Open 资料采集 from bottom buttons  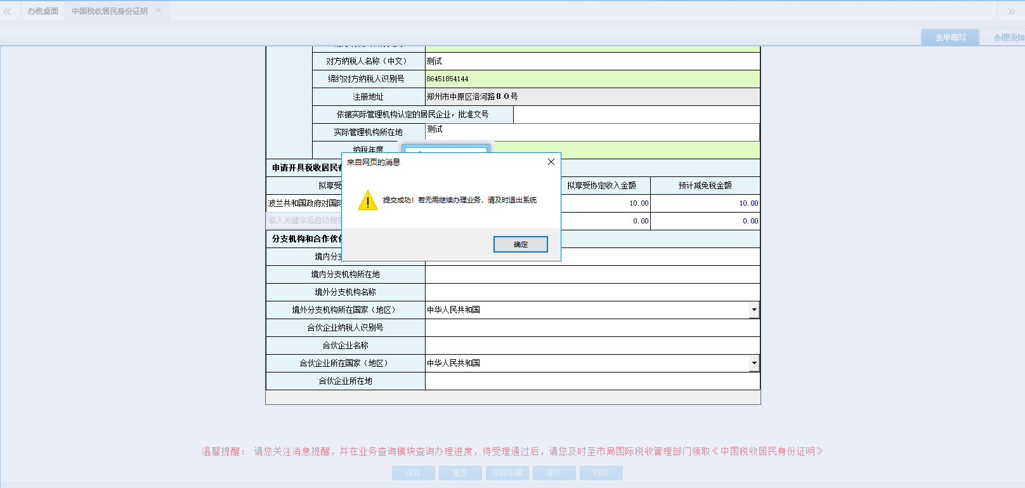point(507,473)
